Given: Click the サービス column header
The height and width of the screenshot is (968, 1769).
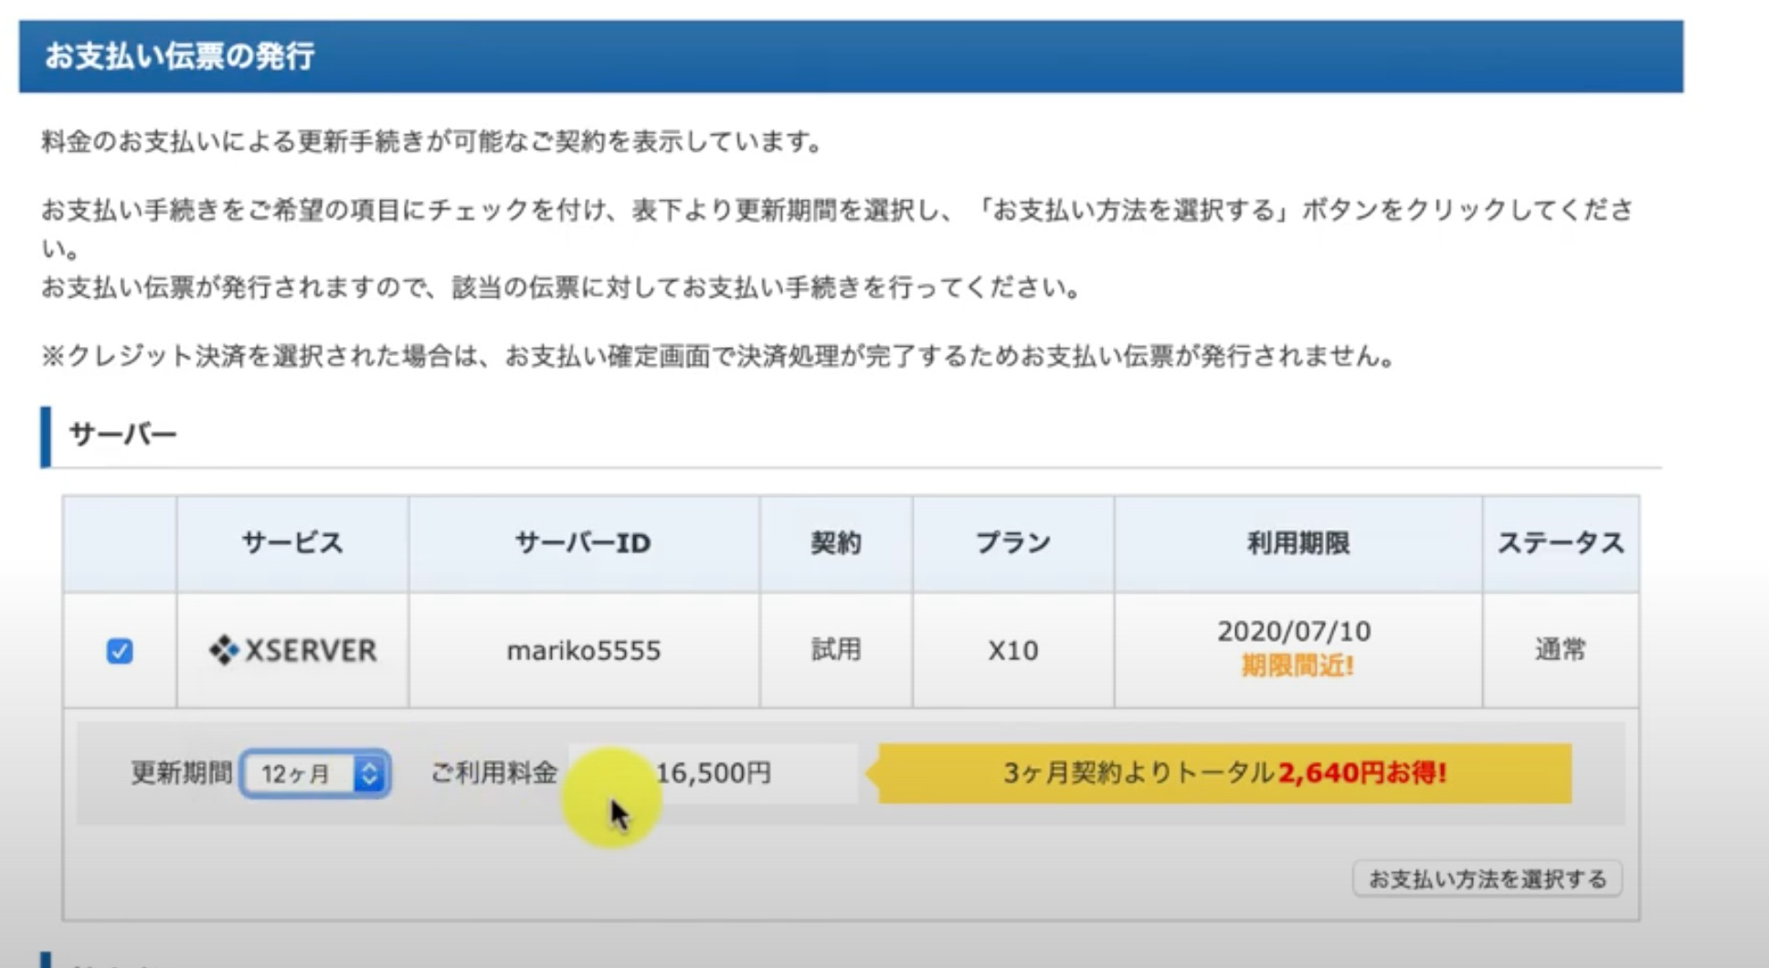Looking at the screenshot, I should click(x=291, y=542).
